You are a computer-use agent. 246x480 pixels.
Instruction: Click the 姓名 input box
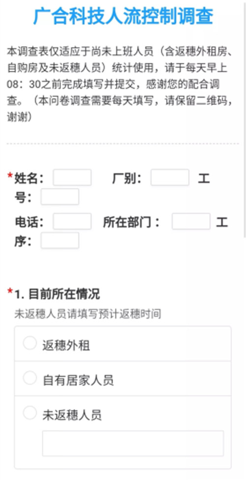pos(72,177)
